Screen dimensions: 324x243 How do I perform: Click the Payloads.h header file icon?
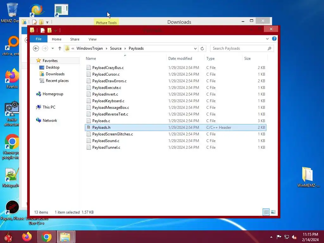click(x=89, y=127)
